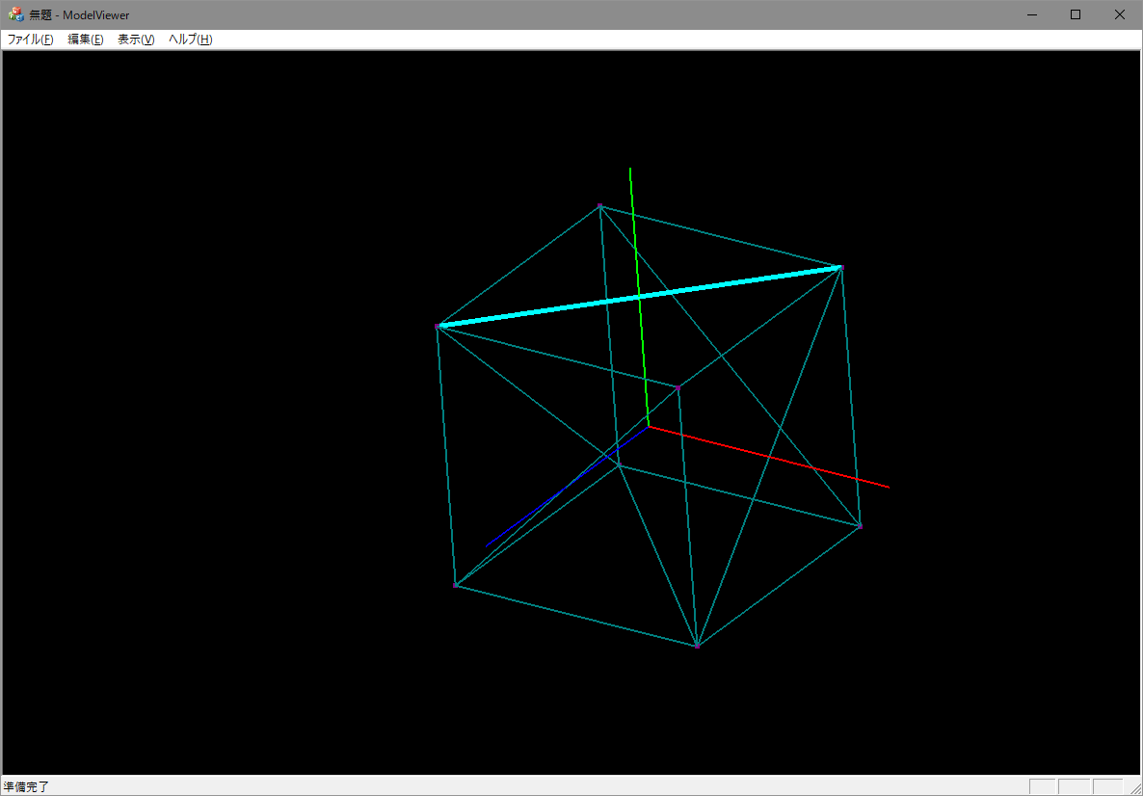This screenshot has height=796, width=1143.
Task: Click the ModelViewer app icon in title bar
Action: [15, 14]
